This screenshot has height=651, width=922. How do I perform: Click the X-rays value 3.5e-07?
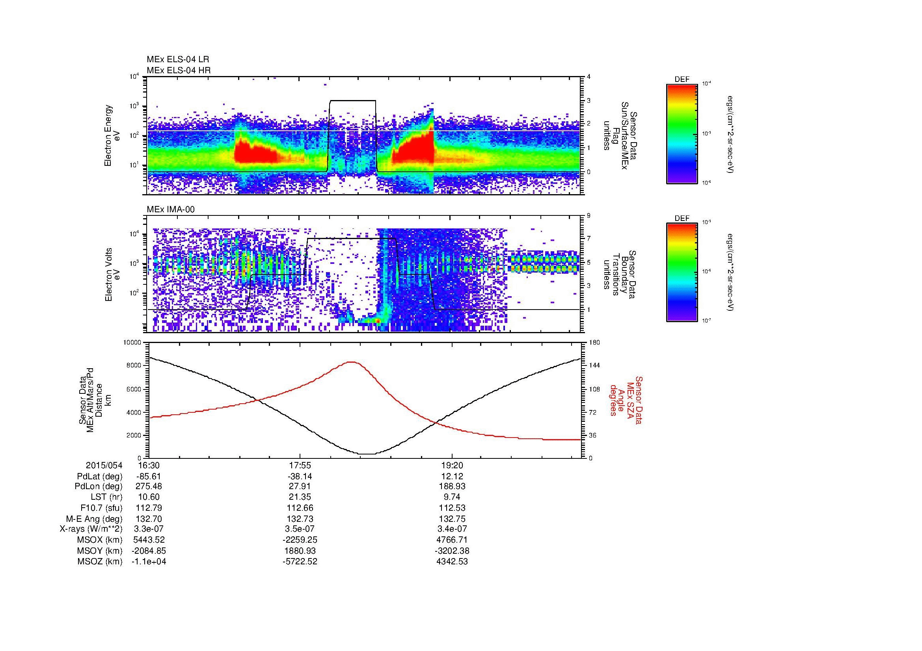(300, 529)
